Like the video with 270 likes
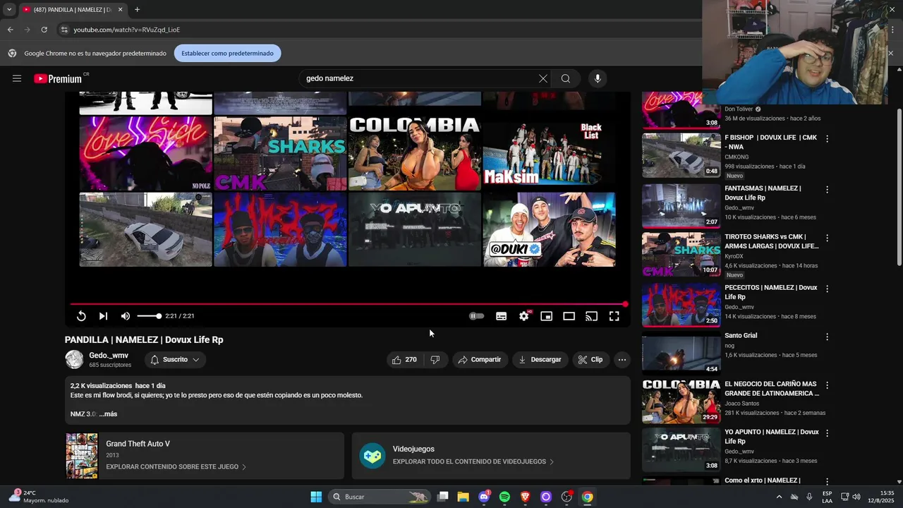Image resolution: width=903 pixels, height=508 pixels. pyautogui.click(x=404, y=359)
